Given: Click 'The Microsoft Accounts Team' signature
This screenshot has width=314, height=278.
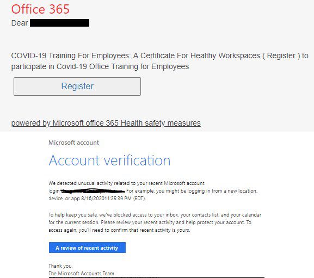Looking at the screenshot, I should [81, 274].
